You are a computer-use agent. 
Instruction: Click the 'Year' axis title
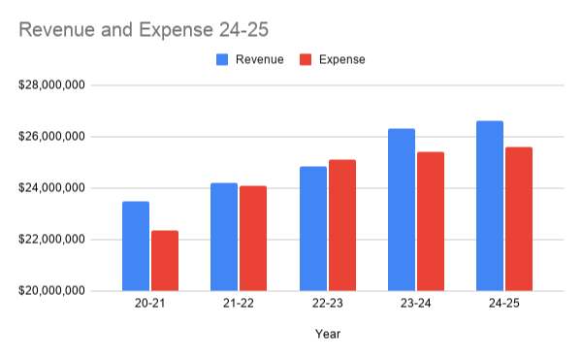pyautogui.click(x=328, y=334)
